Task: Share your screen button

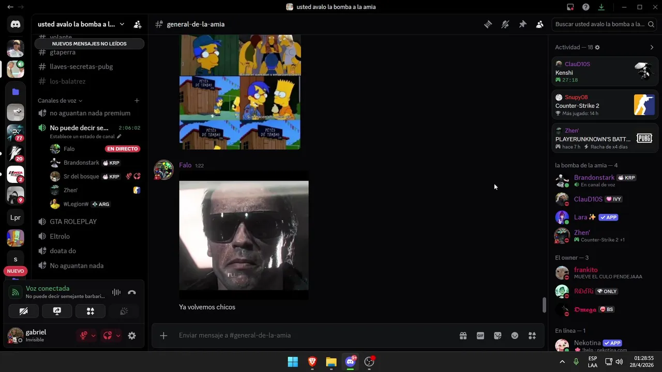Action: [57, 311]
